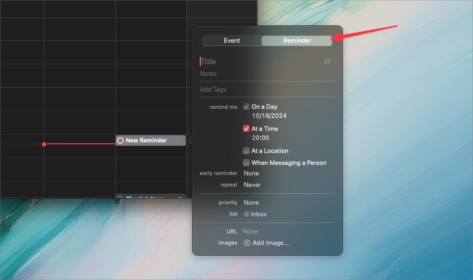Enable When Messaging a Person
Image resolution: width=473 pixels, height=280 pixels.
[x=246, y=163]
